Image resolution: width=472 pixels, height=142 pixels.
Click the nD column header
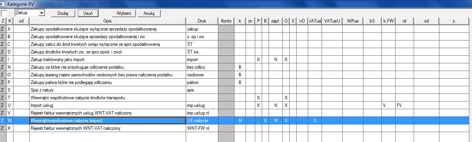[x=302, y=21]
